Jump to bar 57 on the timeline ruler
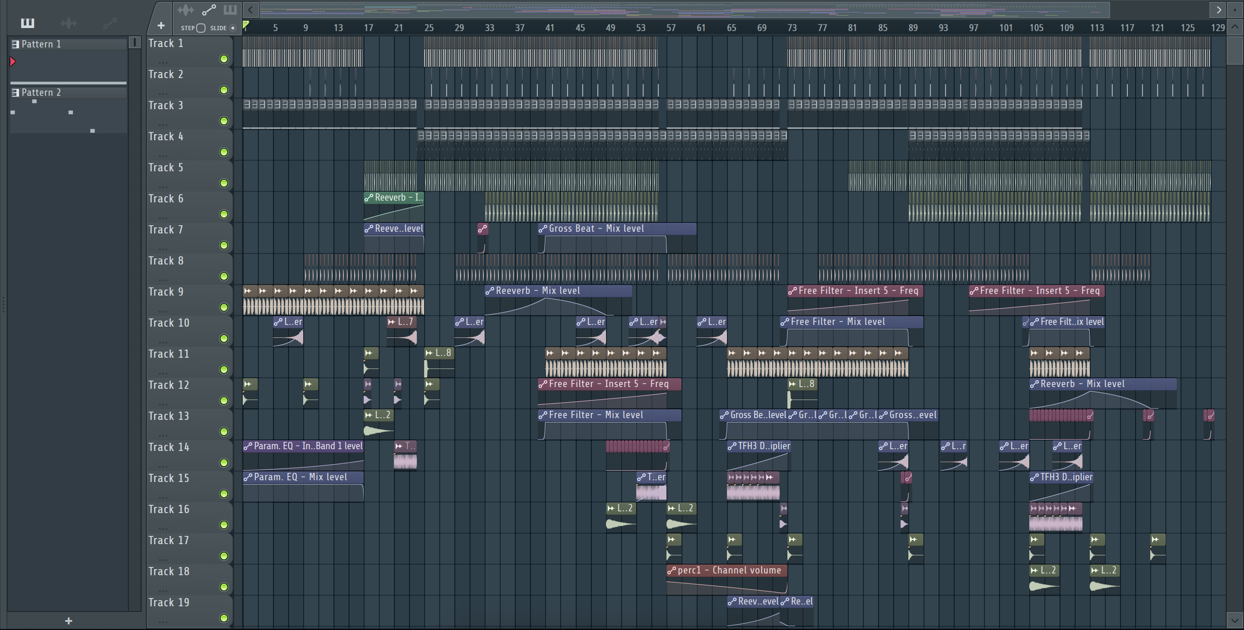This screenshot has height=630, width=1244. 671,28
